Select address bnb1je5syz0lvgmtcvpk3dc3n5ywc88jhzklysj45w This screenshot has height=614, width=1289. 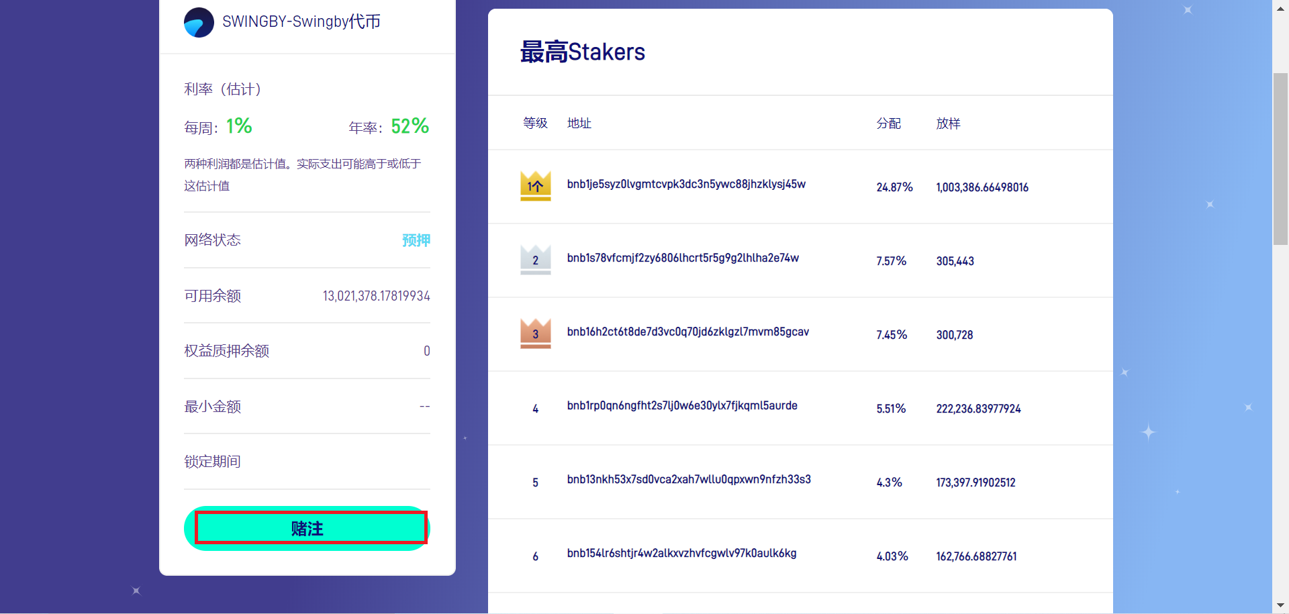click(686, 184)
